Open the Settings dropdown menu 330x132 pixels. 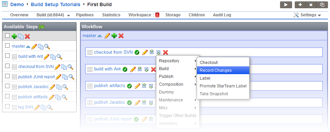307,15
